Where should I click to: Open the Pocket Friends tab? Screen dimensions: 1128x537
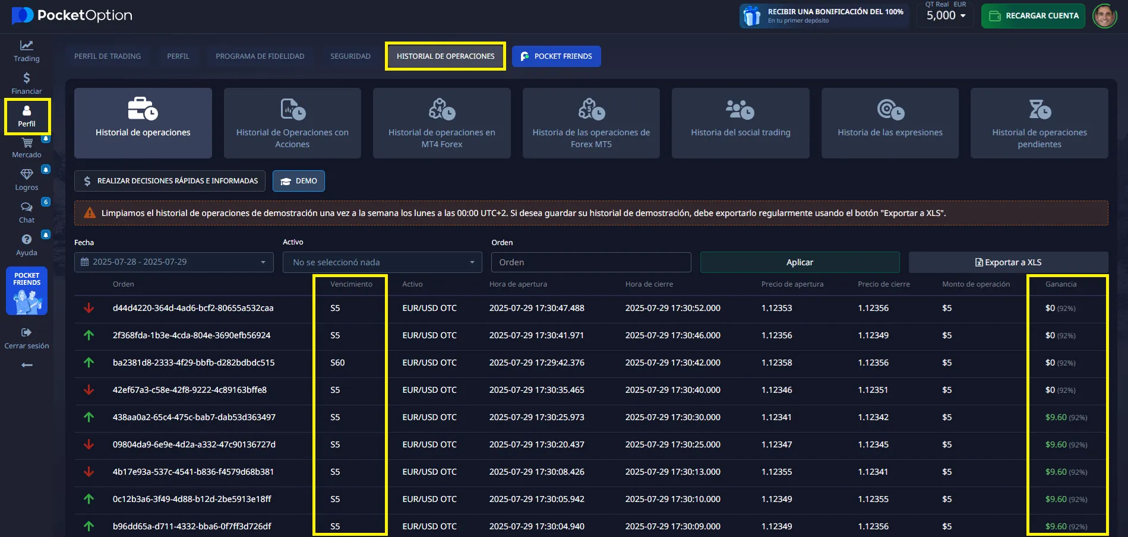point(557,56)
